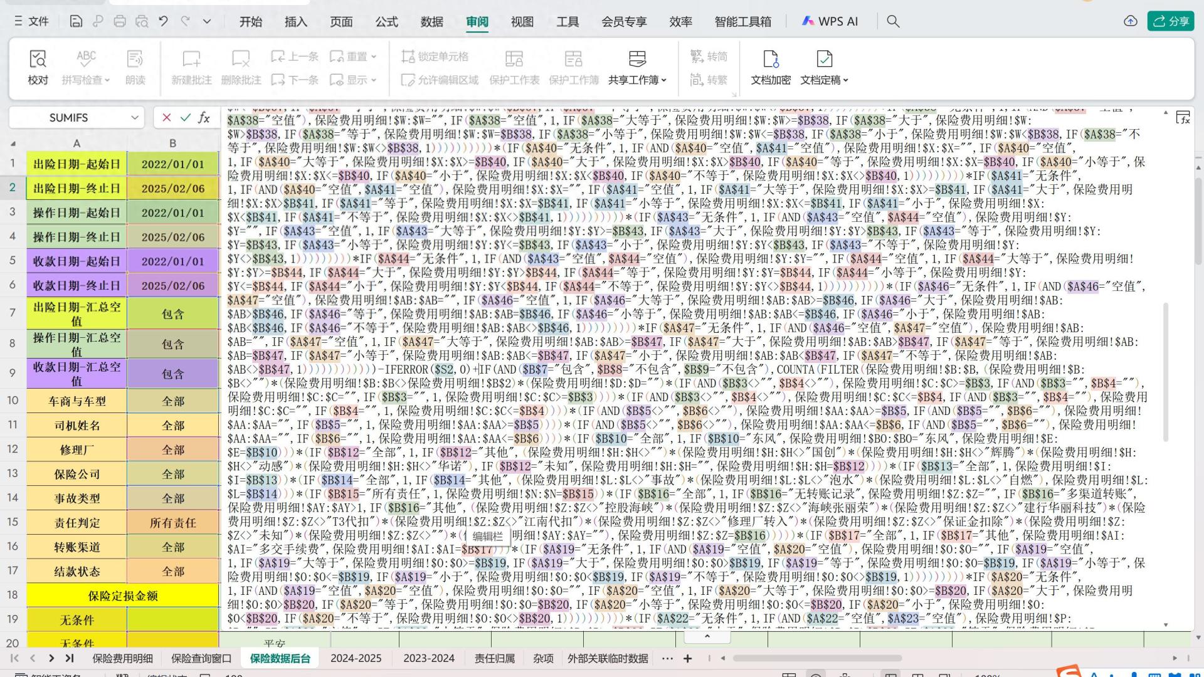Open the SUMIFS name box dropdown
The image size is (1204, 677).
tap(134, 117)
